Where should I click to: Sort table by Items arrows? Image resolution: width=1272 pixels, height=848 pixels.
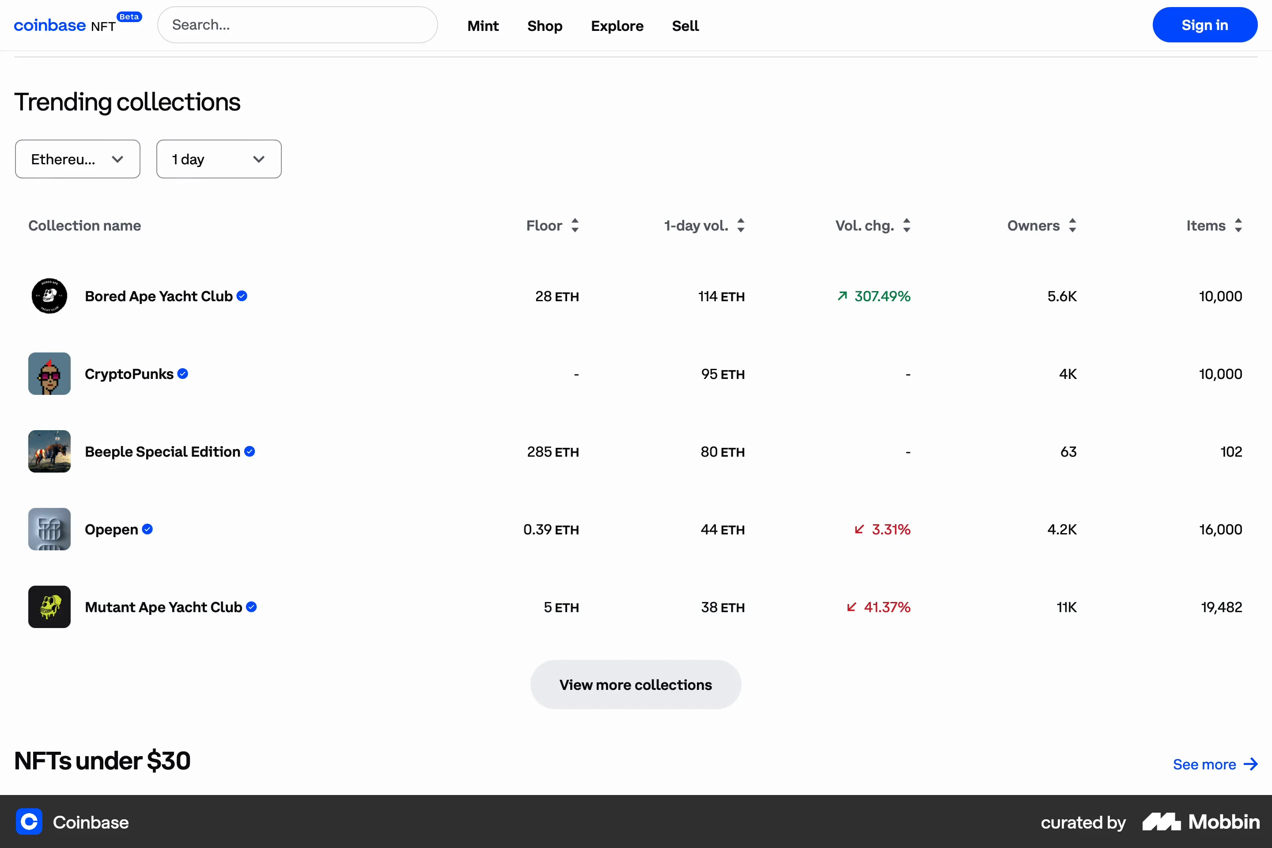(x=1238, y=226)
